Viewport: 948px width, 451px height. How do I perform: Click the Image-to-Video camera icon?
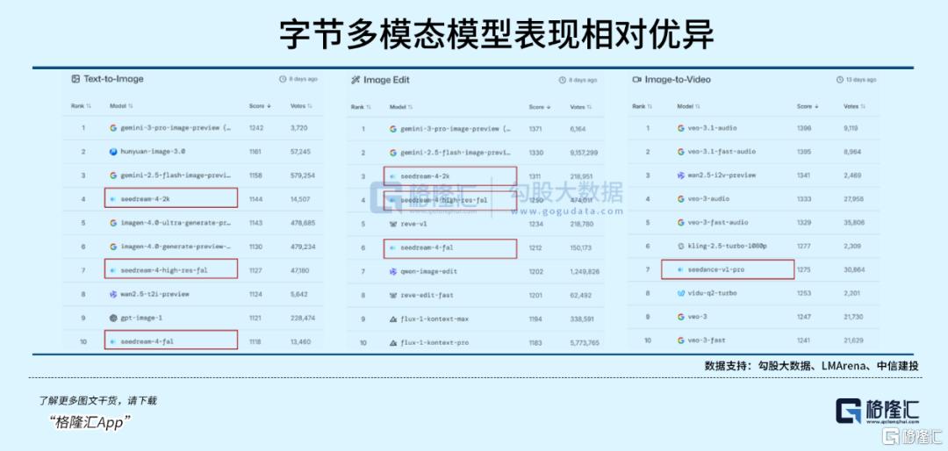coord(636,80)
